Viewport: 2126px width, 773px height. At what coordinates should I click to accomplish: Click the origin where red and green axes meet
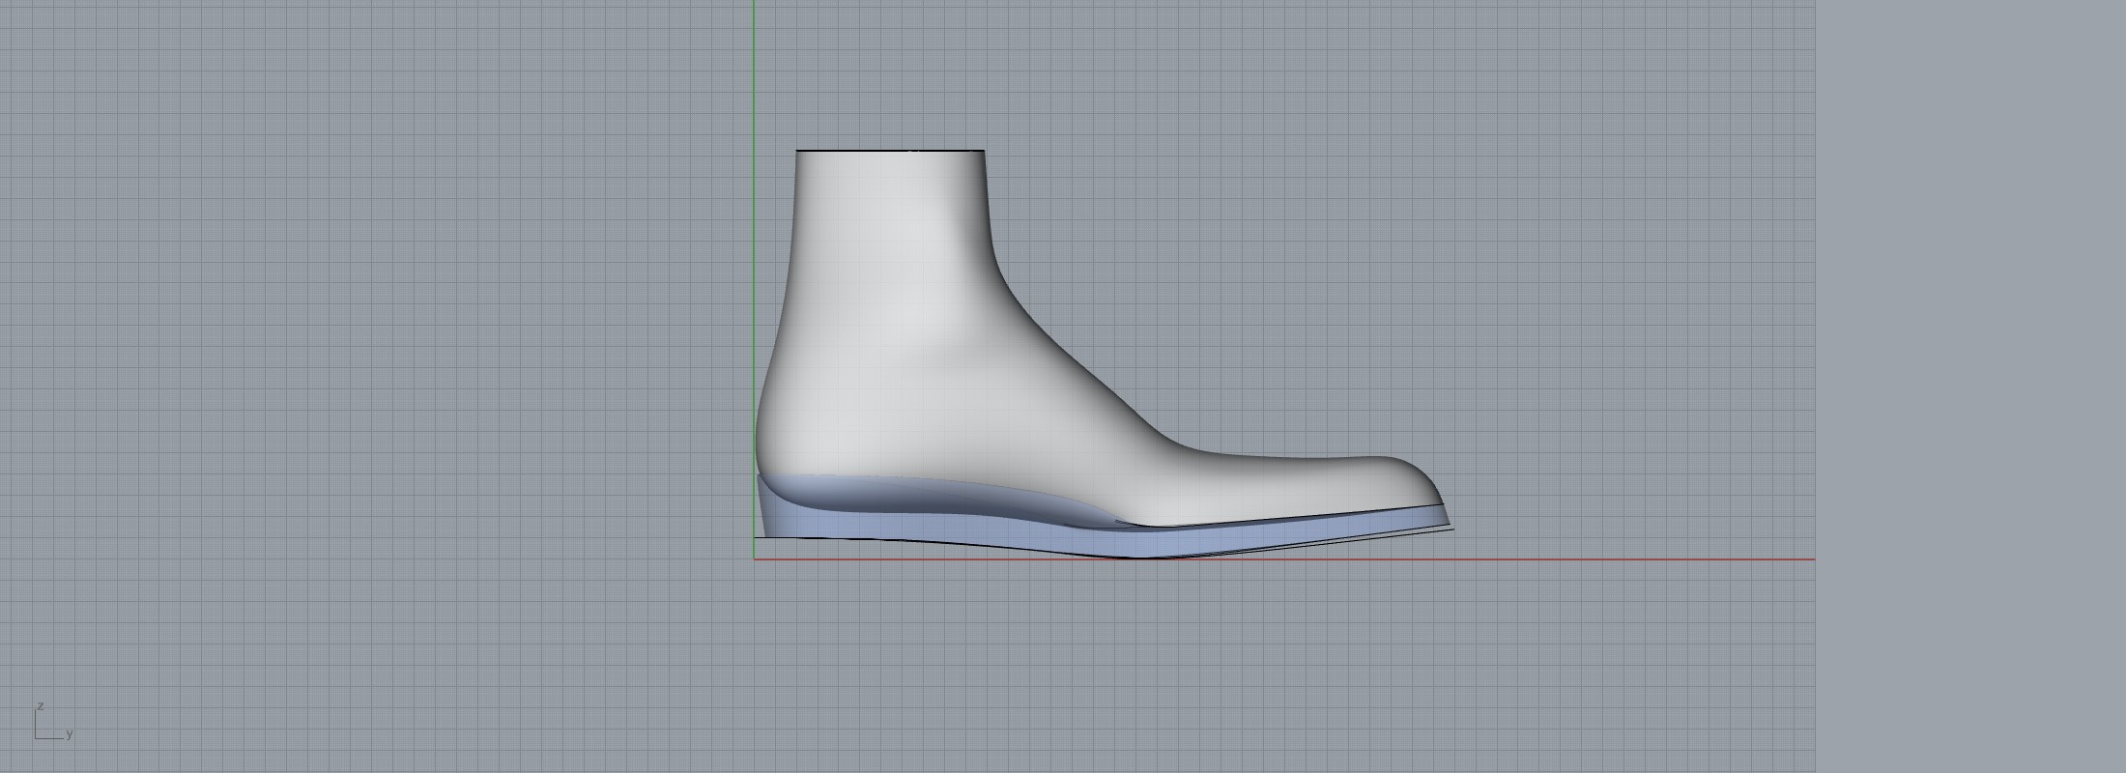754,559
